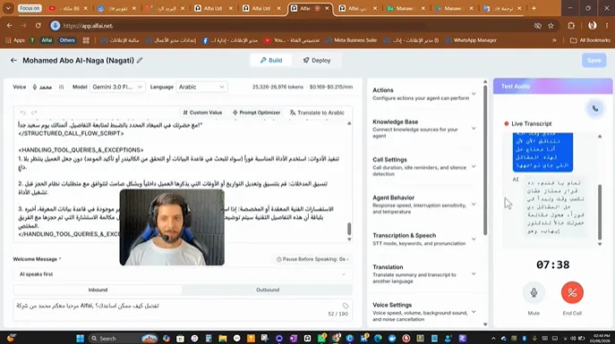
Task: Open the Meta Business Suite bookmark
Action: pos(352,40)
